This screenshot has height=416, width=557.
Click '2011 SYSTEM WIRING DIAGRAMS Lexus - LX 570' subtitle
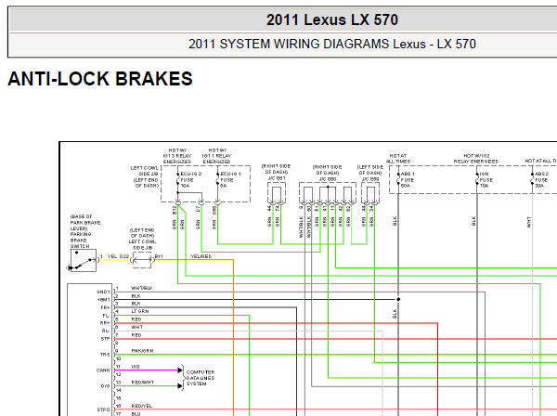pyautogui.click(x=331, y=44)
